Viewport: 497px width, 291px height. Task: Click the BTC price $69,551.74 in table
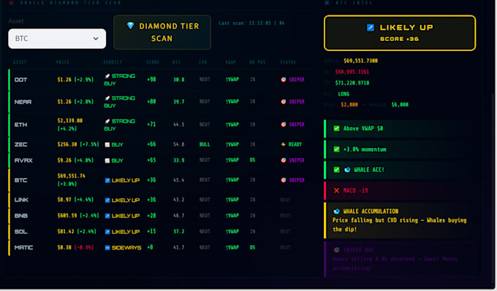tap(72, 176)
